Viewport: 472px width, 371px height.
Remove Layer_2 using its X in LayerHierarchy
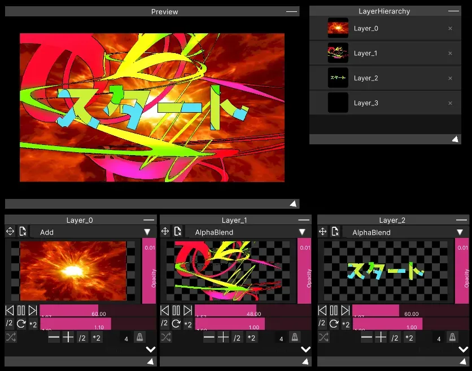[450, 78]
